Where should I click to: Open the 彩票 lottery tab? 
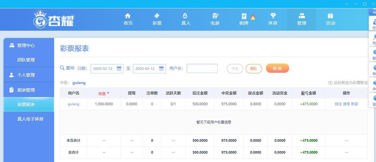coord(157,19)
